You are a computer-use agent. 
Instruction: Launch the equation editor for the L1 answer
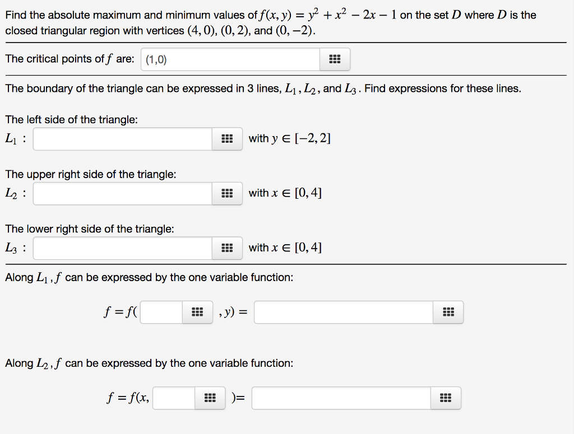[x=226, y=138]
